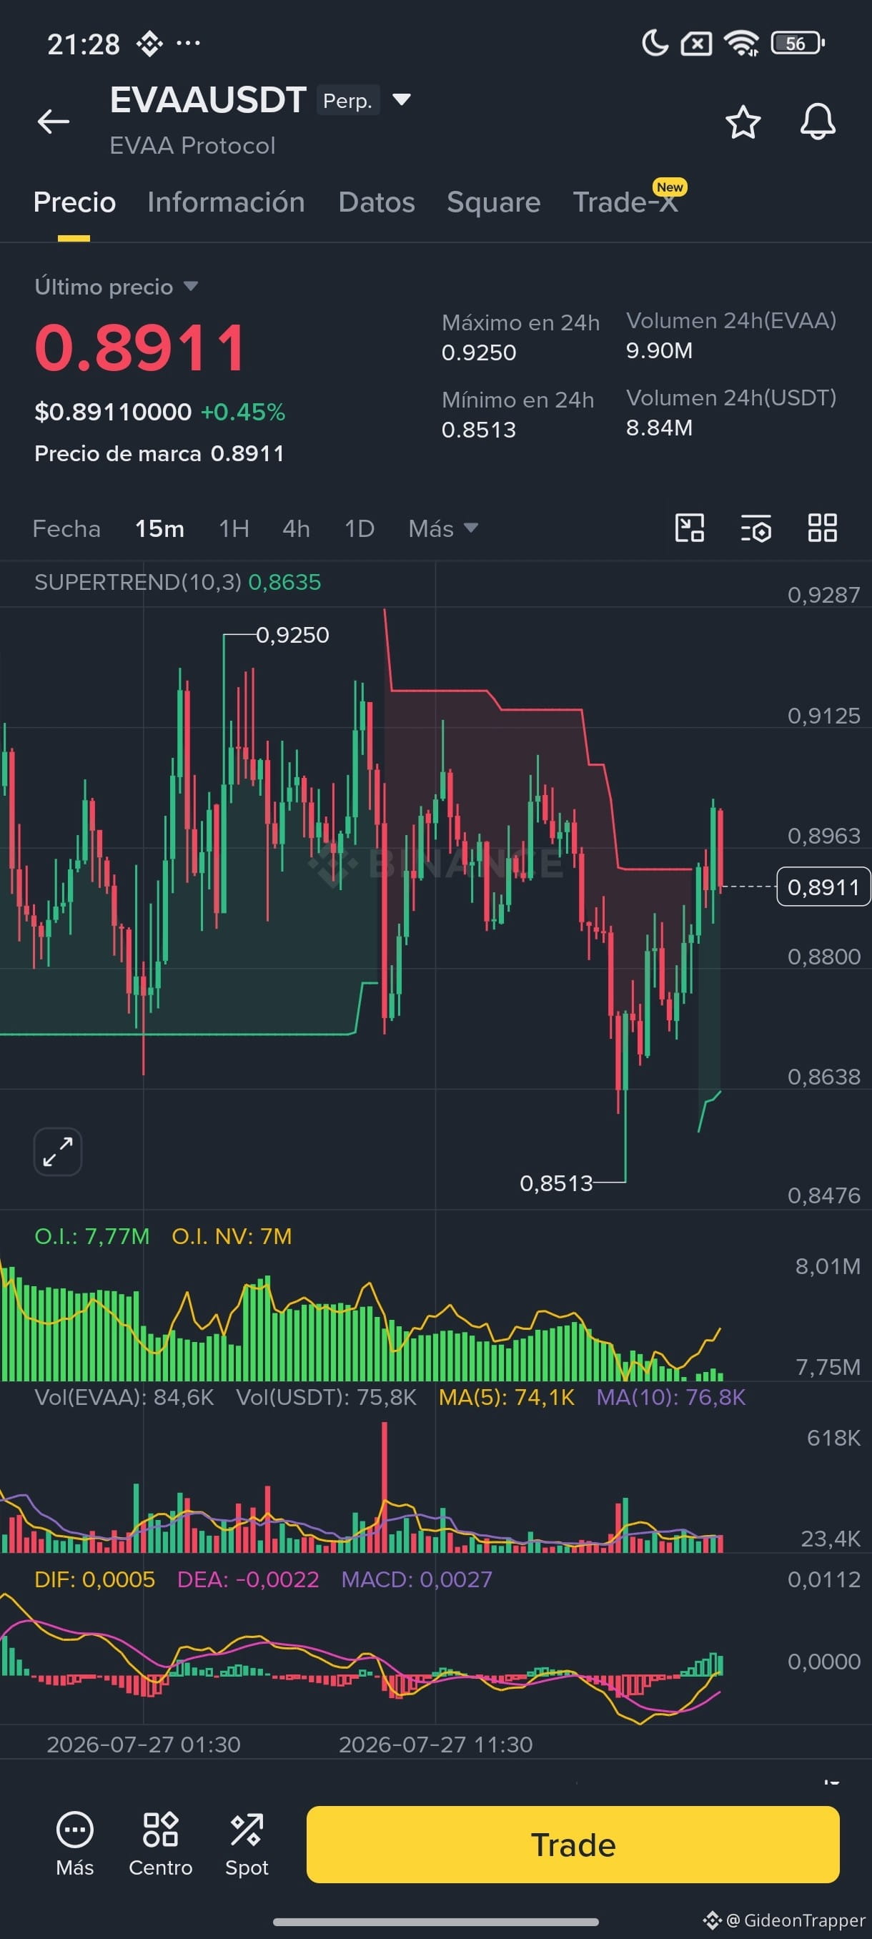Image resolution: width=872 pixels, height=1939 pixels.
Task: Select the Fecha chart interval
Action: 66,528
